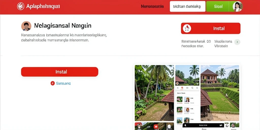Click the wide Instal button above Satsuanc
This screenshot has height=130, width=260.
click(60, 72)
